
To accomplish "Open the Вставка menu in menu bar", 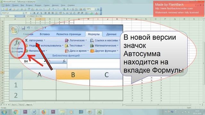I will (x=29, y=5).
